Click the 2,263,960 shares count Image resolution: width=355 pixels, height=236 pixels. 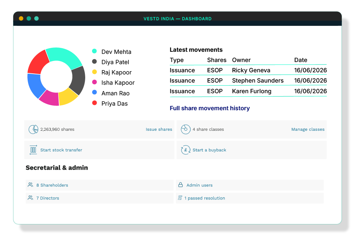pyautogui.click(x=57, y=129)
